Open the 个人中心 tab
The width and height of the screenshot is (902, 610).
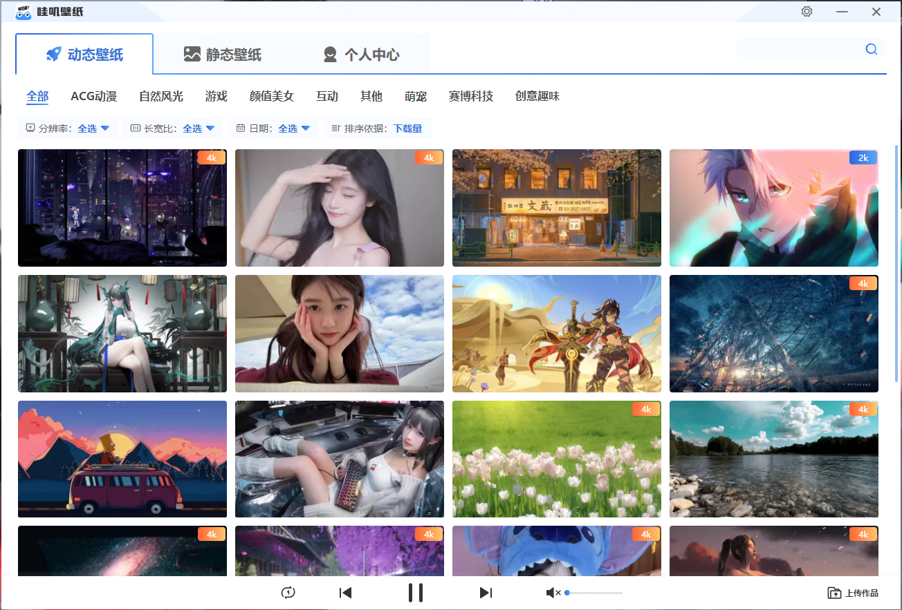pyautogui.click(x=361, y=55)
